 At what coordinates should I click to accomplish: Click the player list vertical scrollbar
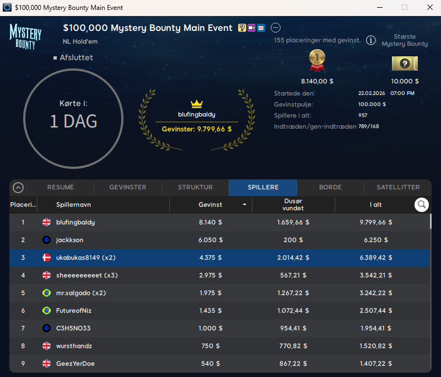coord(430,222)
